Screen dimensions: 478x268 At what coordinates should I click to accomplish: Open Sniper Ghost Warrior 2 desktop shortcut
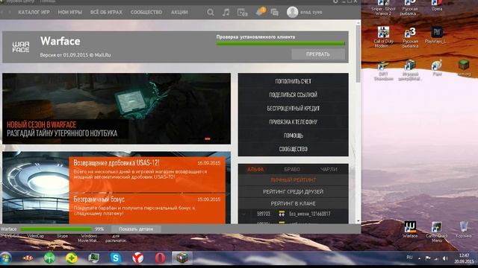(383, 7)
